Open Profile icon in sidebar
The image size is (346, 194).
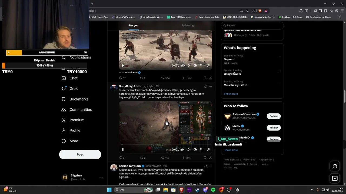(64, 130)
